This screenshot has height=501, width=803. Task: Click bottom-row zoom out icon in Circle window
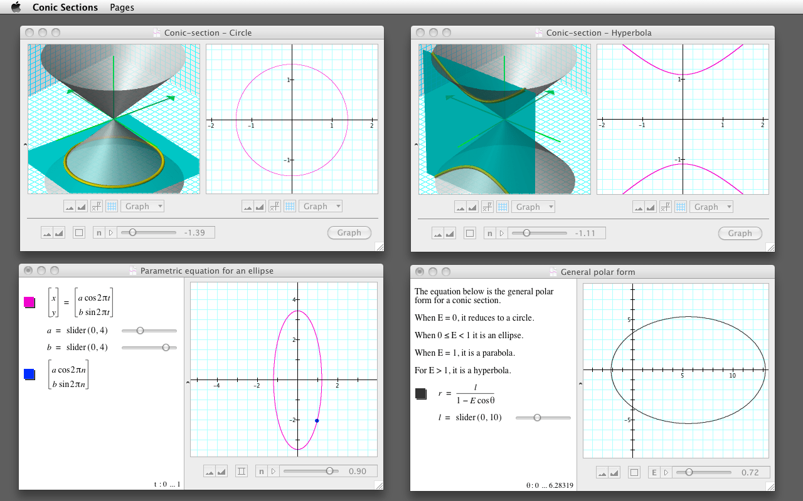tap(47, 232)
